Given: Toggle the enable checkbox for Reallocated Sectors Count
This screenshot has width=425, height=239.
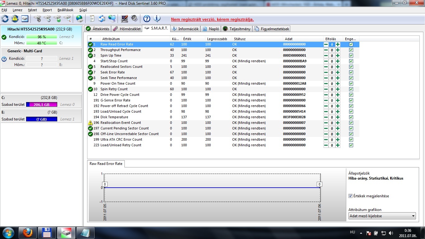Looking at the screenshot, I should (351, 67).
